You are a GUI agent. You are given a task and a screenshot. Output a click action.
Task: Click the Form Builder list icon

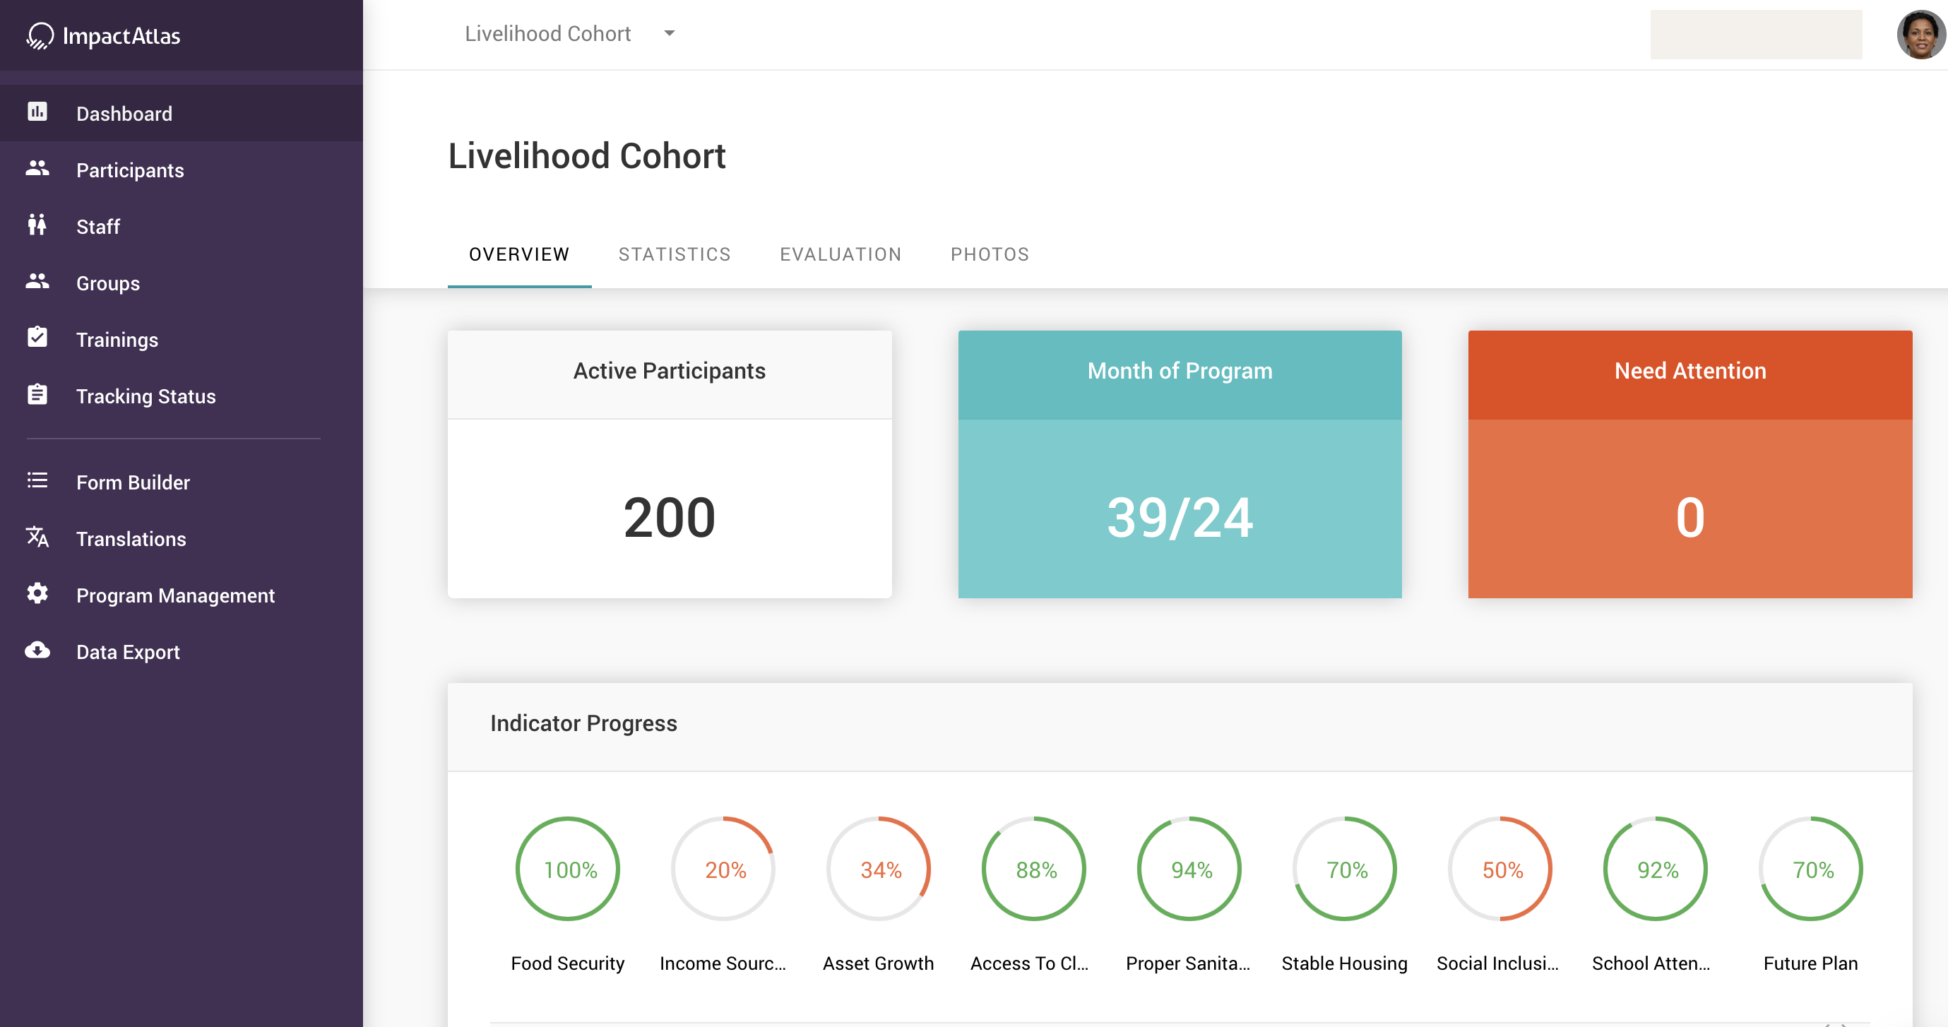(37, 481)
